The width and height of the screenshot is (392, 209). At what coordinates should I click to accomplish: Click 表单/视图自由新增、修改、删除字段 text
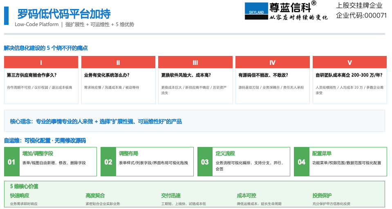[x=54, y=163]
